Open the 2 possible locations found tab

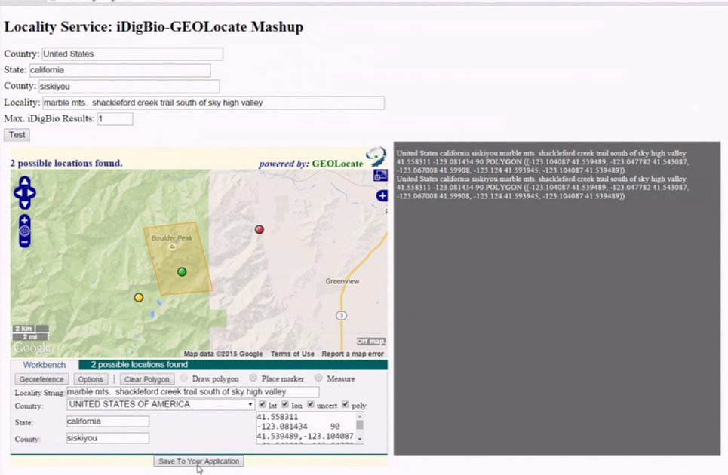click(140, 365)
